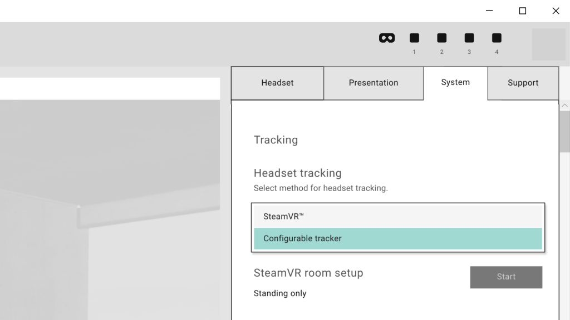Start SteamVR room setup

[506, 277]
